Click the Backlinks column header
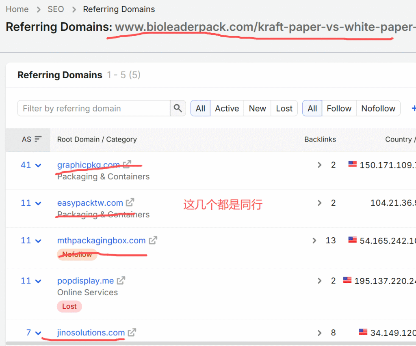 point(320,139)
